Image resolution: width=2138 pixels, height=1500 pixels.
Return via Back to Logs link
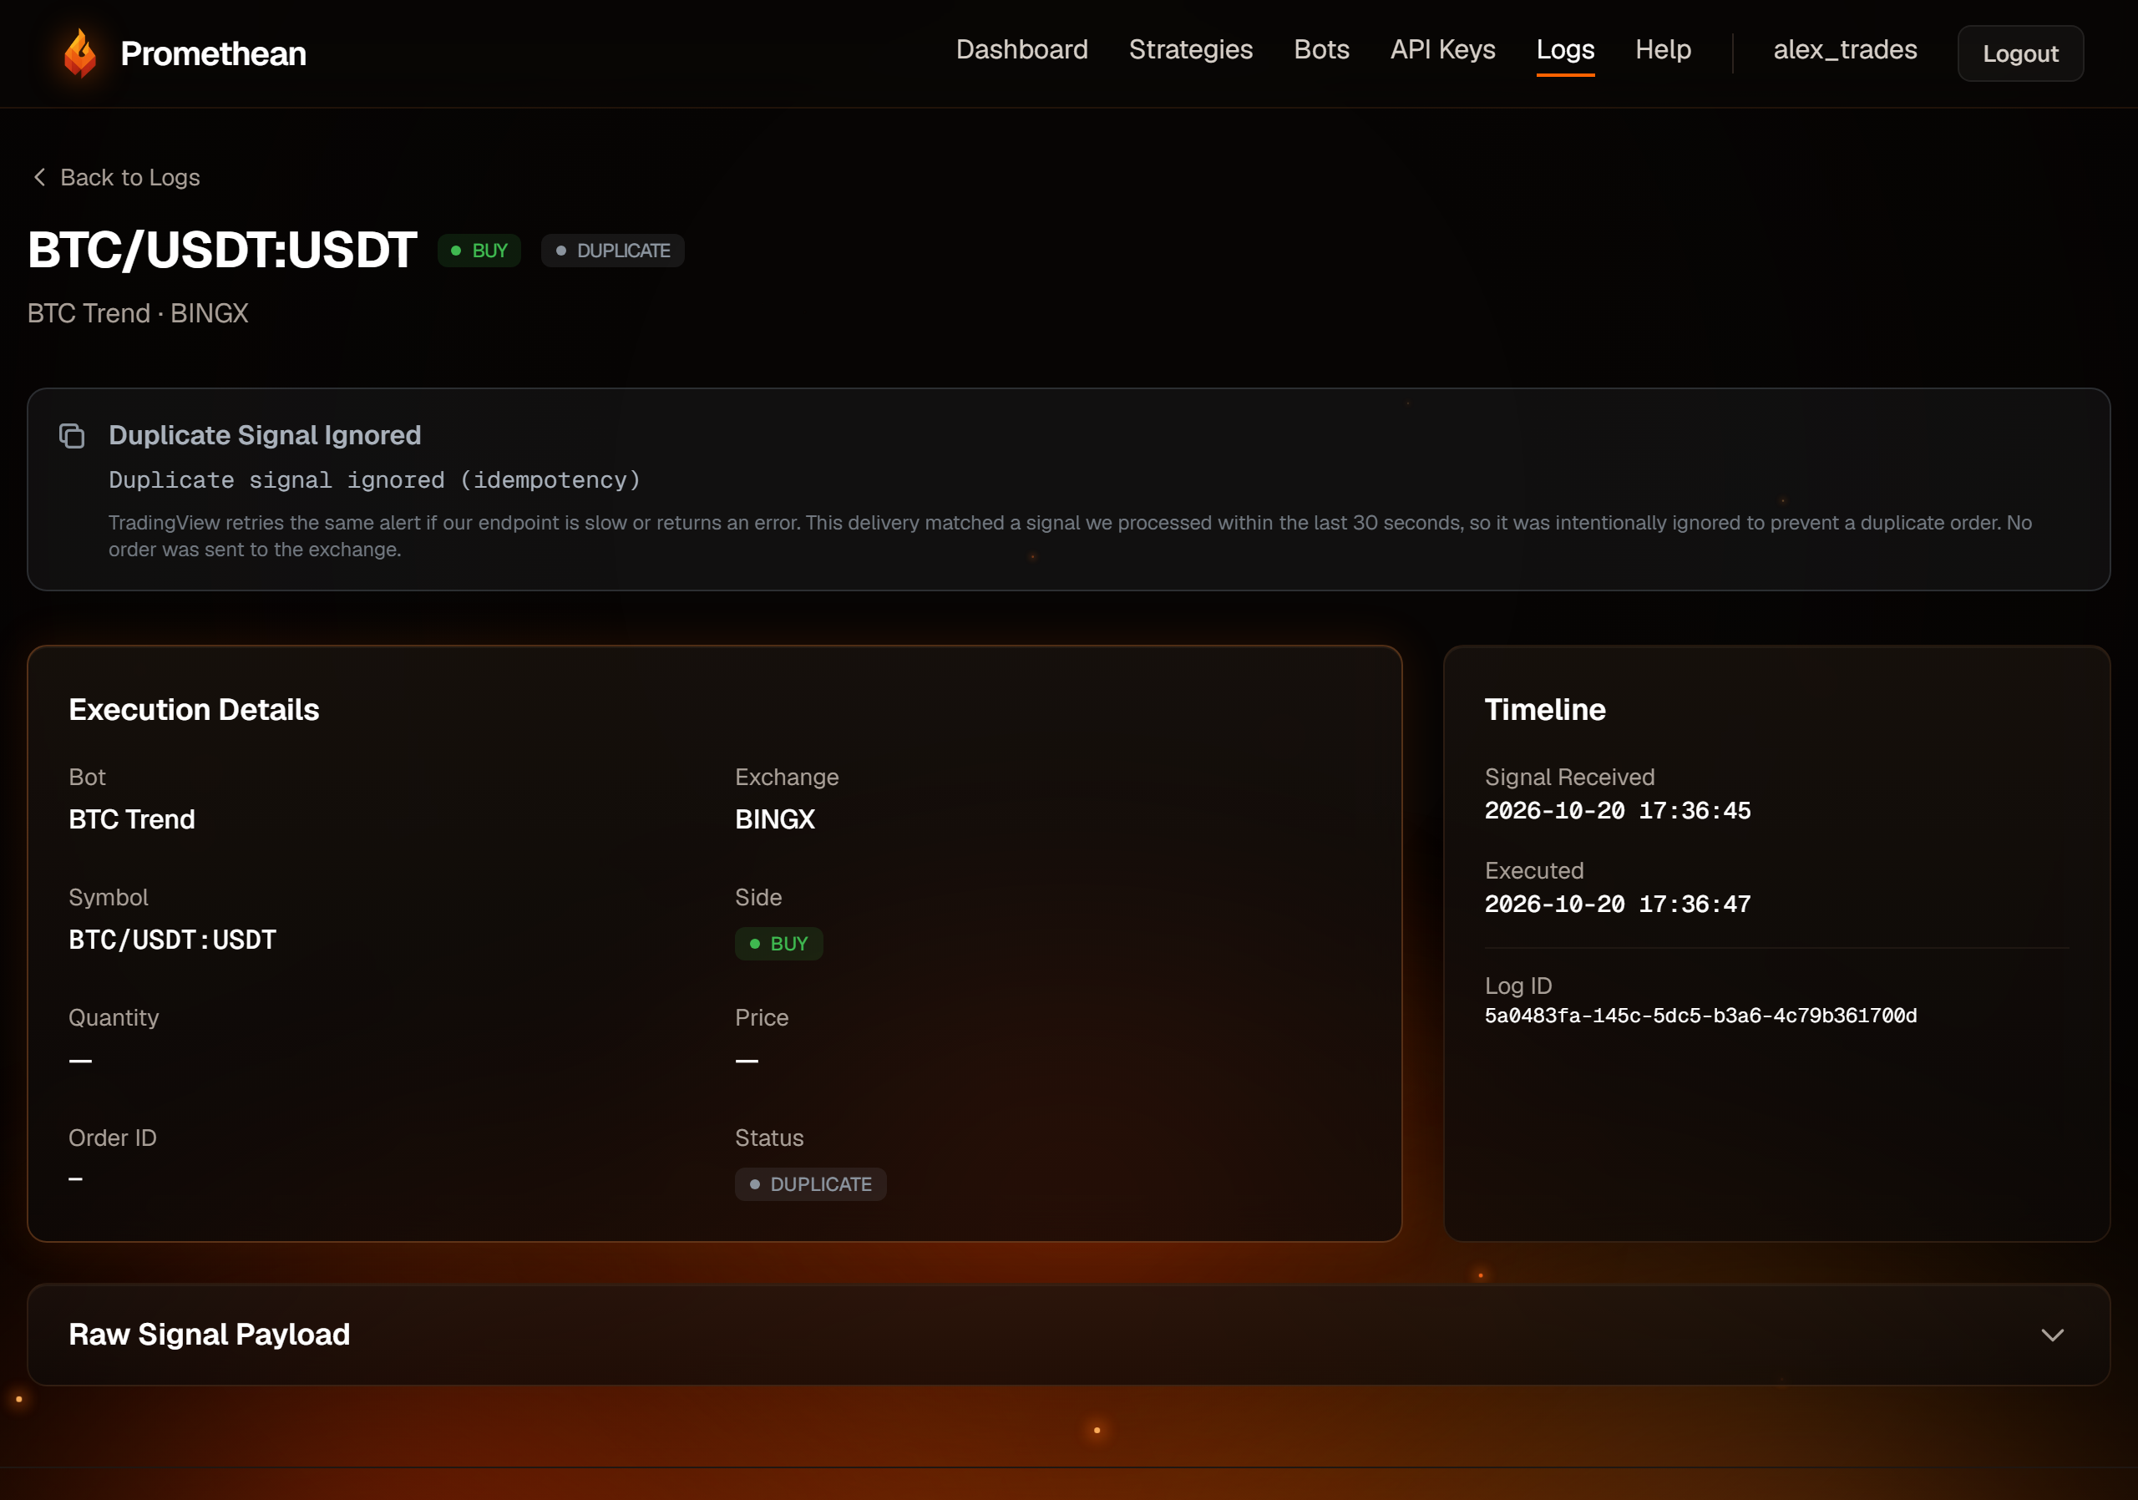[x=116, y=177]
